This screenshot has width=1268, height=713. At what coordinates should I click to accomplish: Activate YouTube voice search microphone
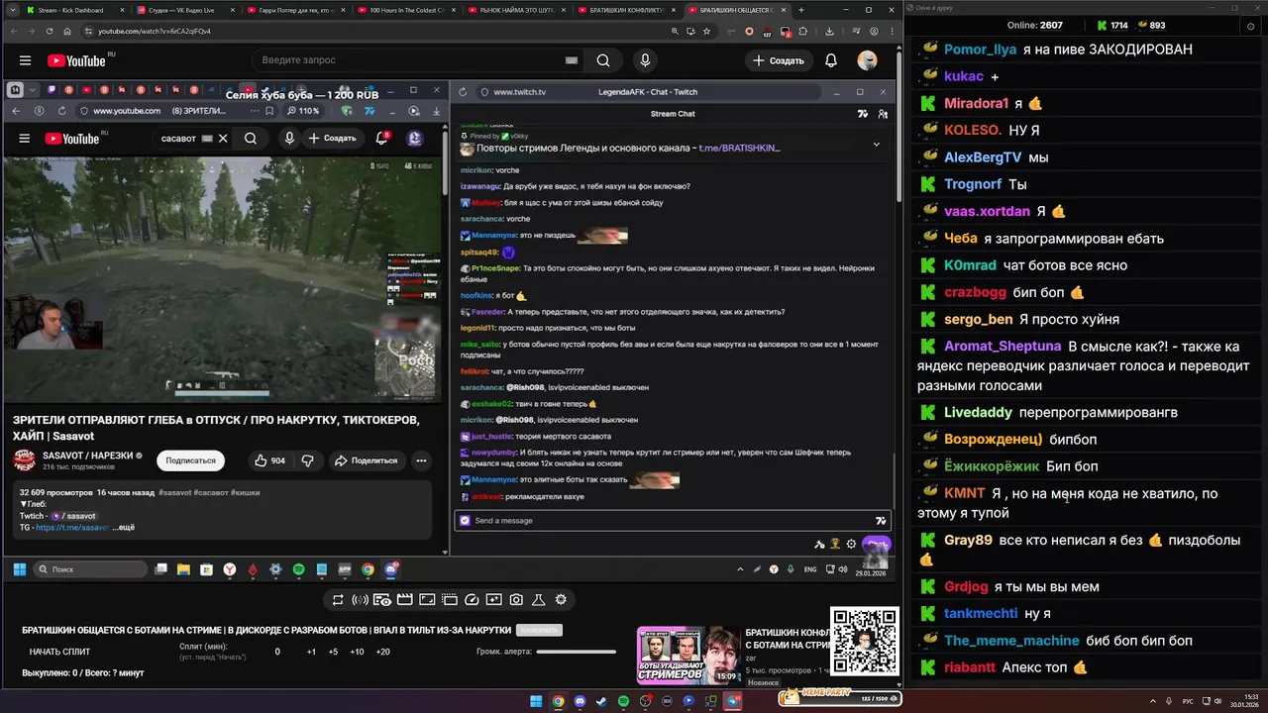[645, 60]
